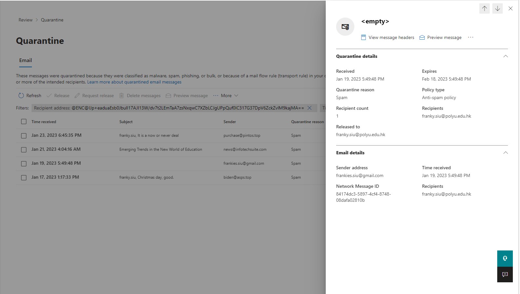Click the Request release label
520x294 pixels.
[x=98, y=96]
